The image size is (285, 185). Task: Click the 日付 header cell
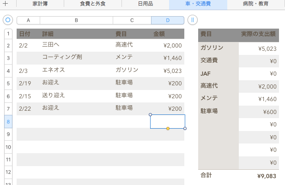(28, 34)
